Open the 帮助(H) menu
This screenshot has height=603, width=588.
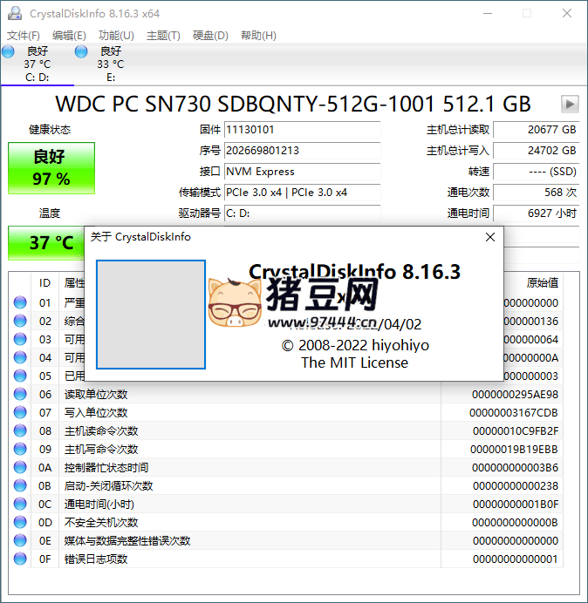pyautogui.click(x=257, y=36)
